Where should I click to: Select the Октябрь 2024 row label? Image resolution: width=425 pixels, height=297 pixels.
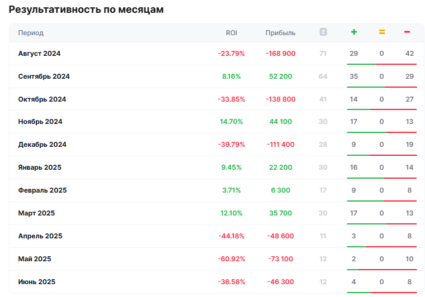tap(42, 99)
